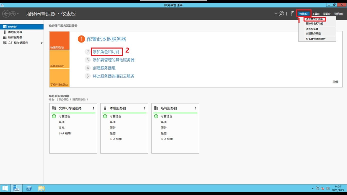The image size is (347, 195).
Task: Click the 配置此本地服务器 heading link
Action: click(106, 39)
